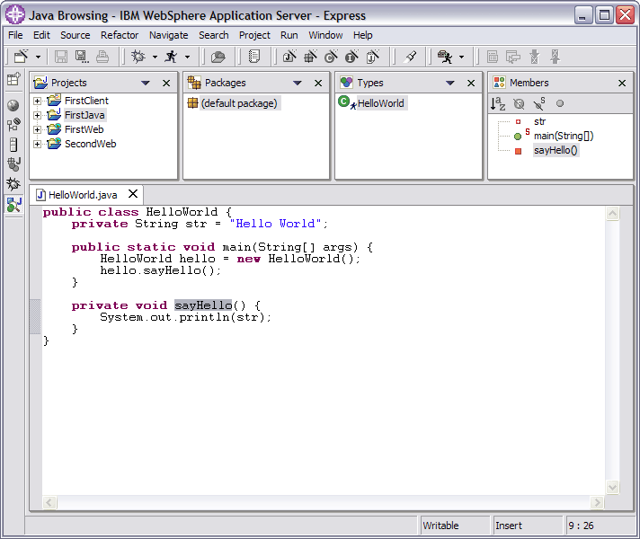This screenshot has height=539, width=640.
Task: Click the New Java Interface icon
Action: click(x=351, y=57)
